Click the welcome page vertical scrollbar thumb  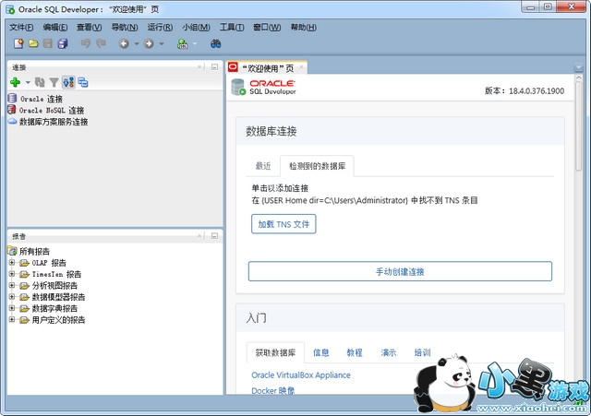(579, 126)
